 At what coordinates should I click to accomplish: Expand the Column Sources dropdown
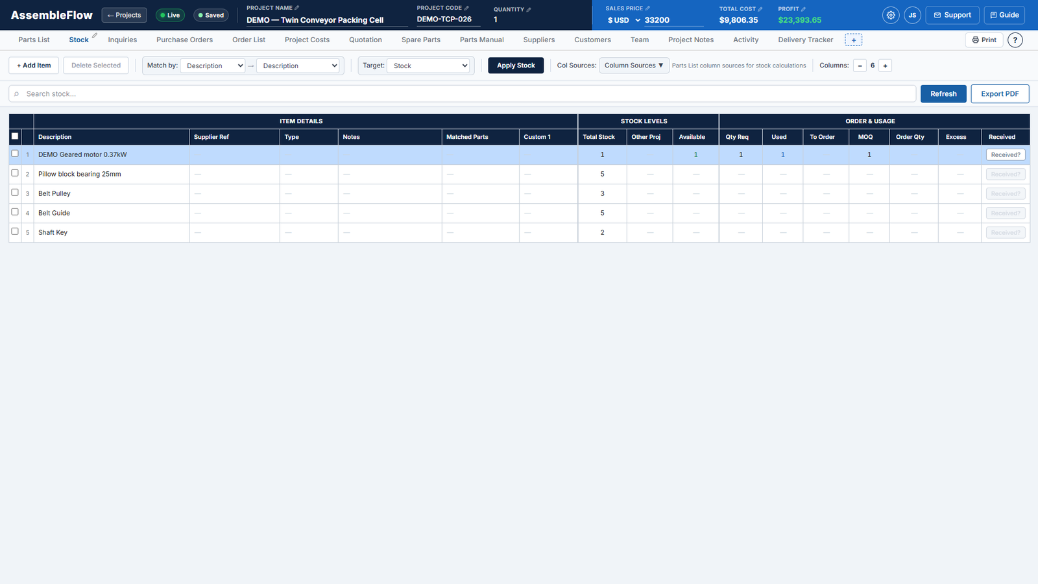click(x=634, y=66)
